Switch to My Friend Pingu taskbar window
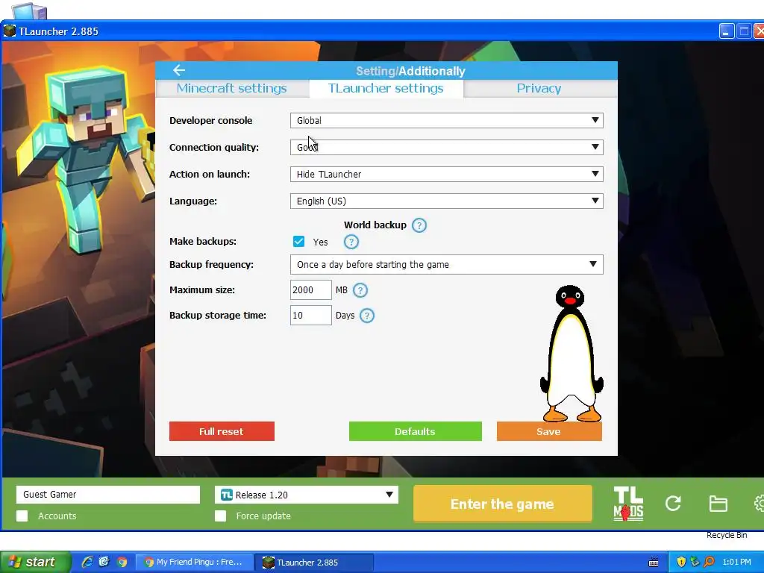The image size is (764, 573). point(195,562)
